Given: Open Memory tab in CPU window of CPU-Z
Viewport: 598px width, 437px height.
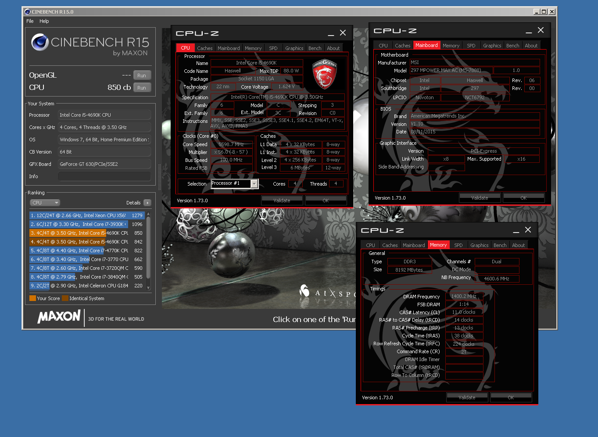Looking at the screenshot, I should click(253, 48).
